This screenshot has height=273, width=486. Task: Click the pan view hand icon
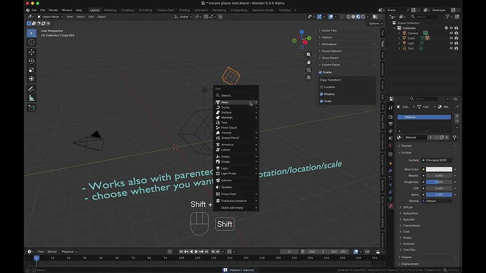(308, 62)
